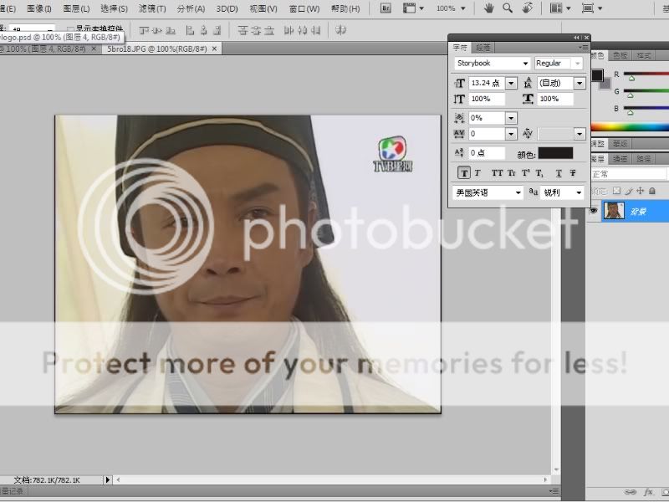Open the 滤镜(T) menu
The width and height of the screenshot is (669, 502).
[x=152, y=8]
